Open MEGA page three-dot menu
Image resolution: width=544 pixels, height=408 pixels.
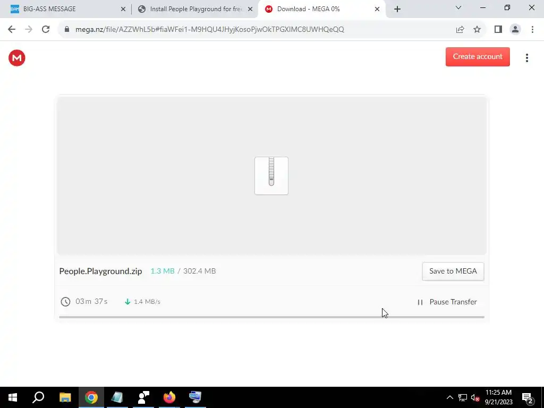pos(526,58)
